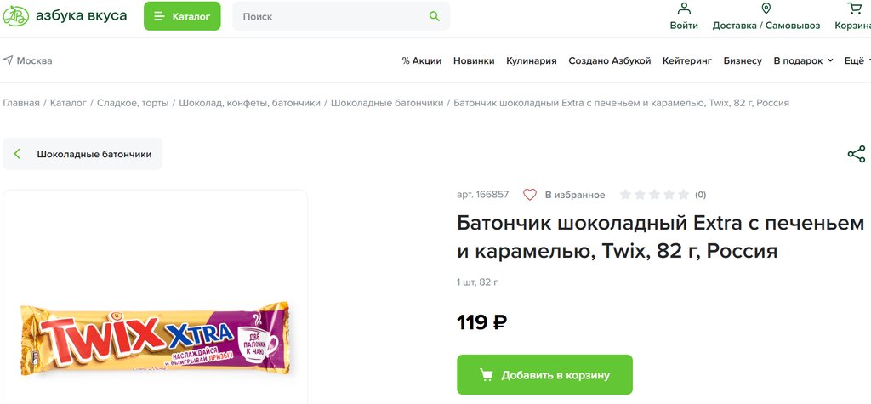Click the share icon
Image resolution: width=871 pixels, height=404 pixels.
[856, 154]
